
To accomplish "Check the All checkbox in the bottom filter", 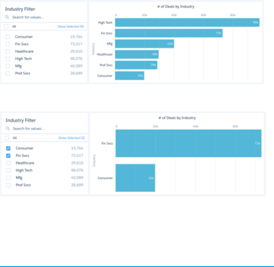I will tap(7, 138).
